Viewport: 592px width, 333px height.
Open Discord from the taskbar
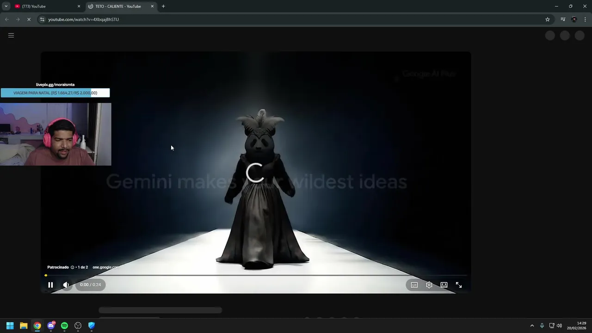tap(51, 326)
